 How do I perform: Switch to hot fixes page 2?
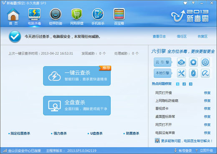(184, 84)
